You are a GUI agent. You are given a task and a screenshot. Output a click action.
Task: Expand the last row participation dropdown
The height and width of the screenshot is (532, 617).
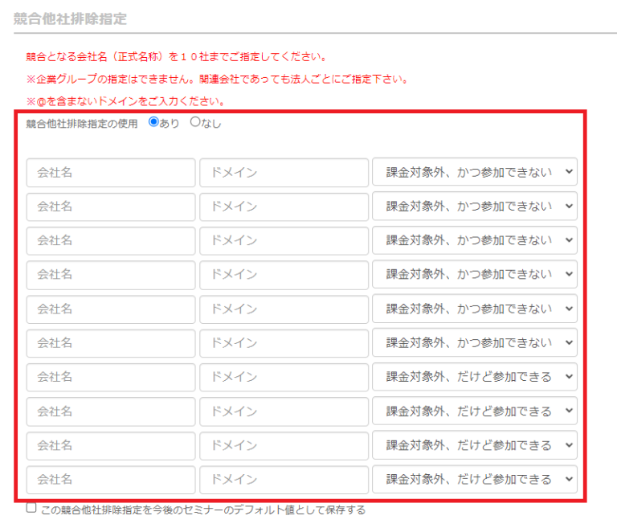coord(474,480)
